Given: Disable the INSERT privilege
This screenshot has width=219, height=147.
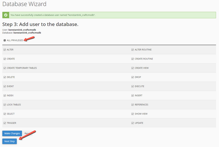Looking at the screenshot, I should pos(133,96).
